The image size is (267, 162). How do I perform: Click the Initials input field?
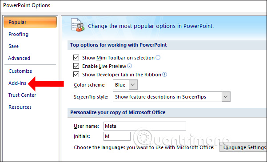[x=117, y=136]
